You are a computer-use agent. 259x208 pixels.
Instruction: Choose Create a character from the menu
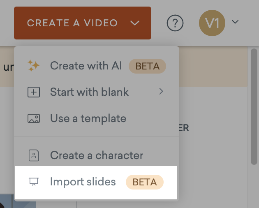[97, 155]
